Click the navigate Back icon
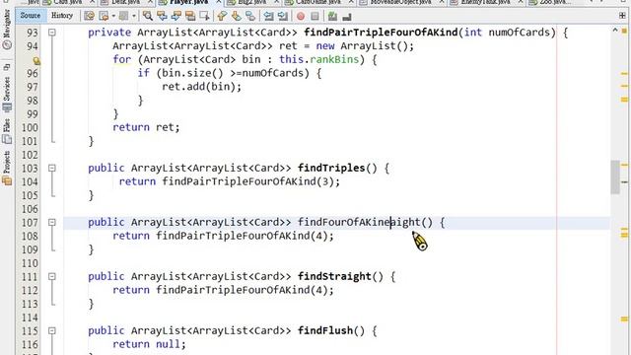 coord(105,16)
